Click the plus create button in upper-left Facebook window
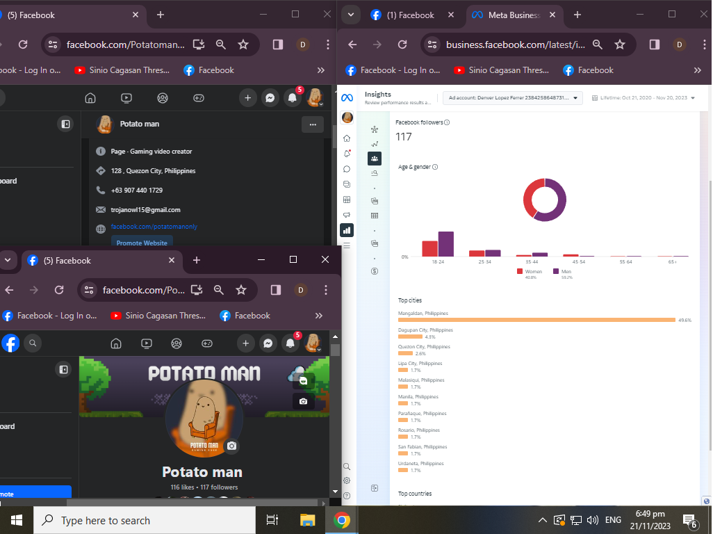This screenshot has width=713, height=534. 247,98
